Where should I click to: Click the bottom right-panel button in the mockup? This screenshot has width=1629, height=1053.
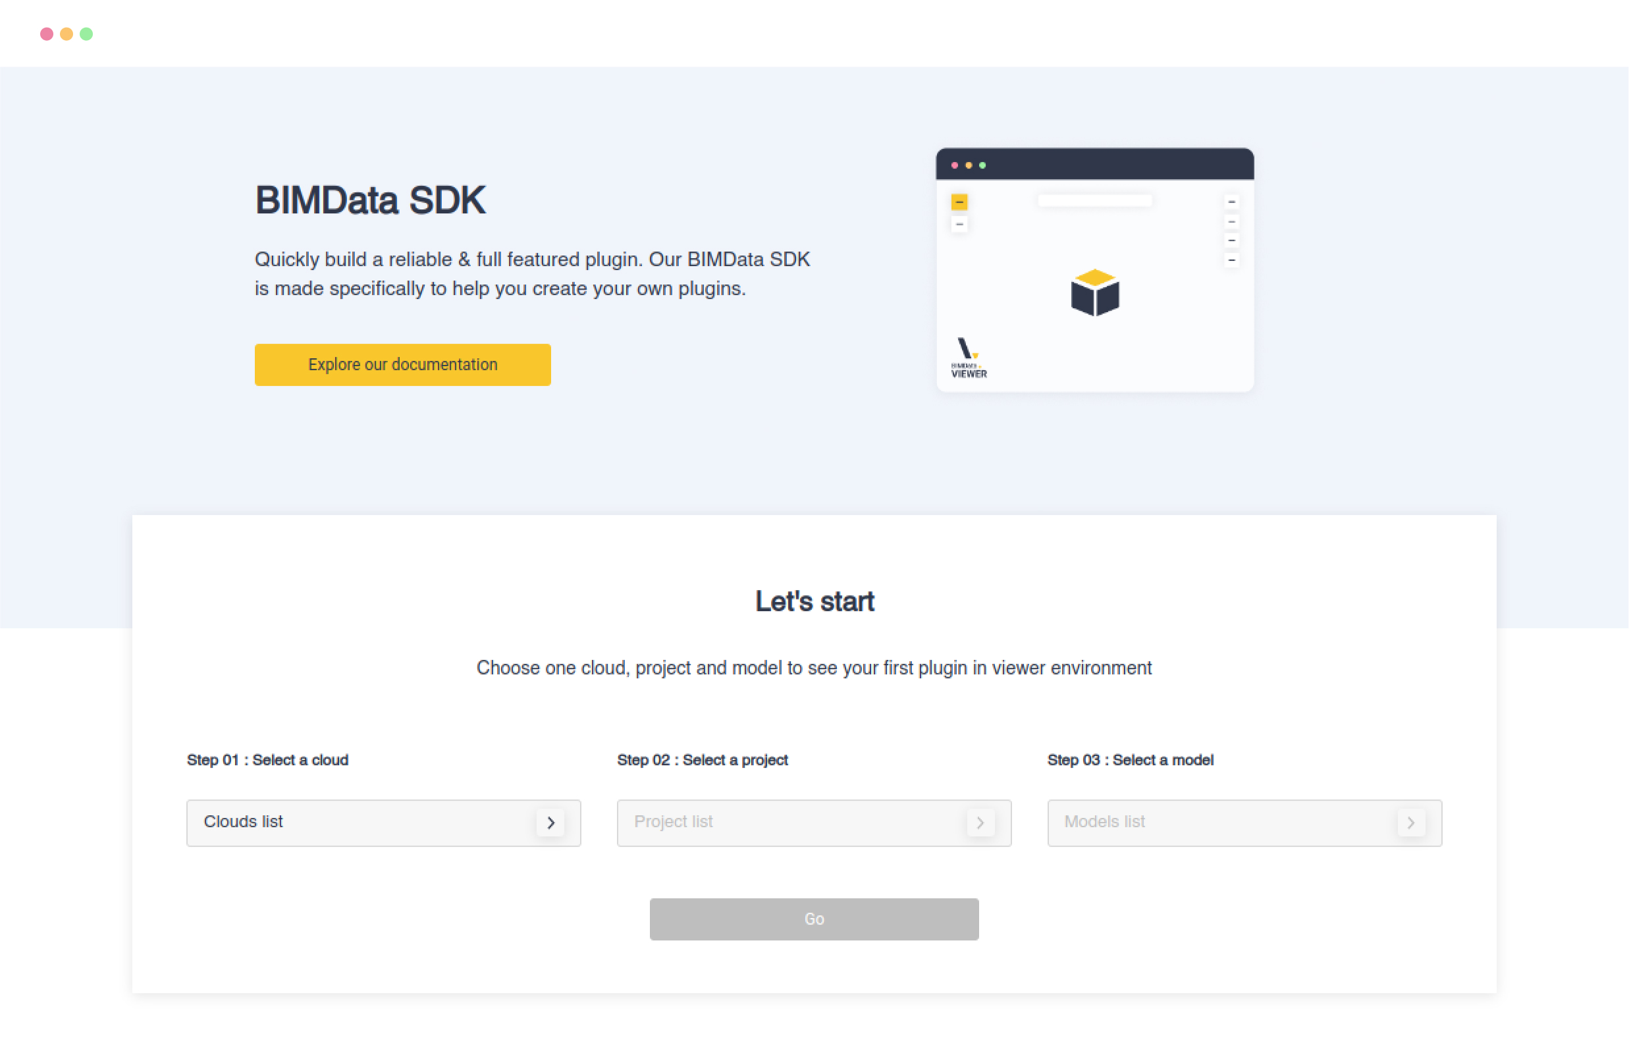[1233, 261]
